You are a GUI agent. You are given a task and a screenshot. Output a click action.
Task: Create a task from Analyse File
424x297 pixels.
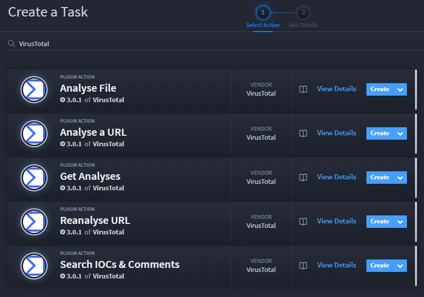tap(380, 90)
